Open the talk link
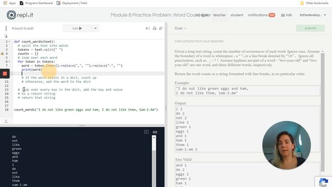Screen dimensions: 332x187 [286, 15]
